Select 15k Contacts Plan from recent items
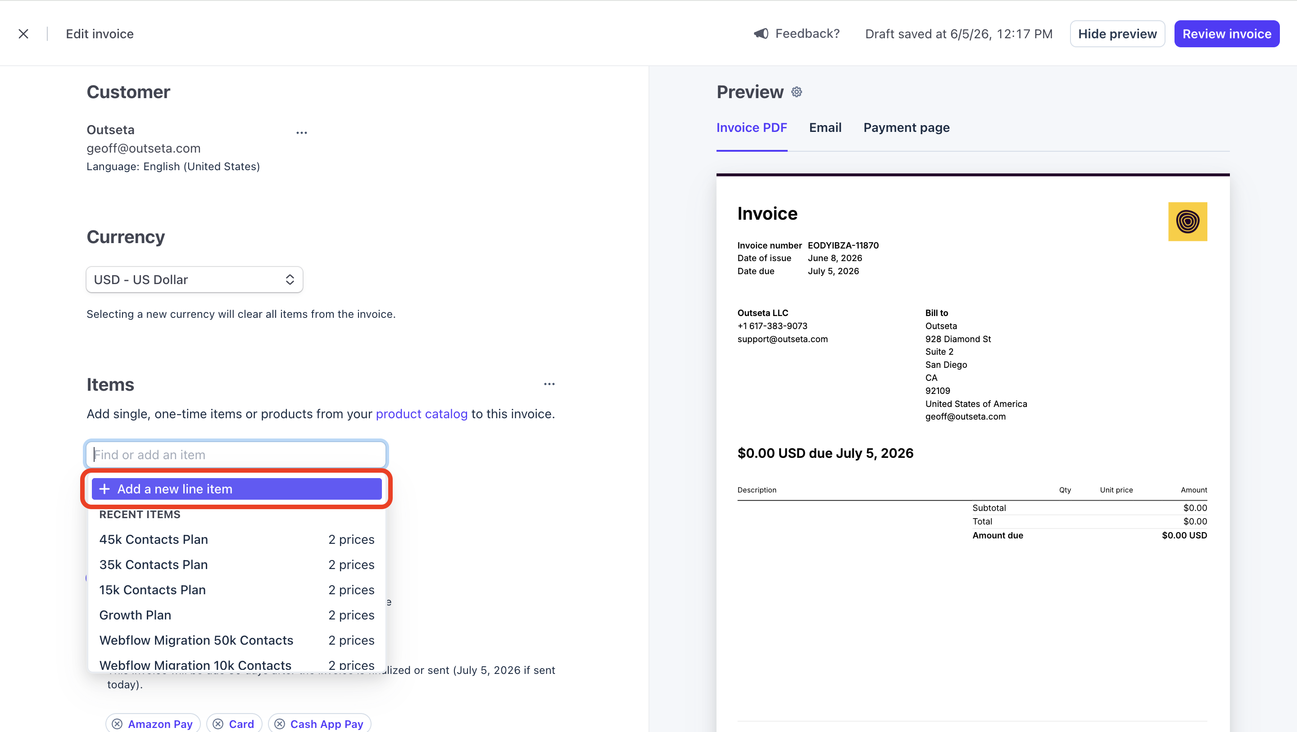1297x732 pixels. coord(236,590)
